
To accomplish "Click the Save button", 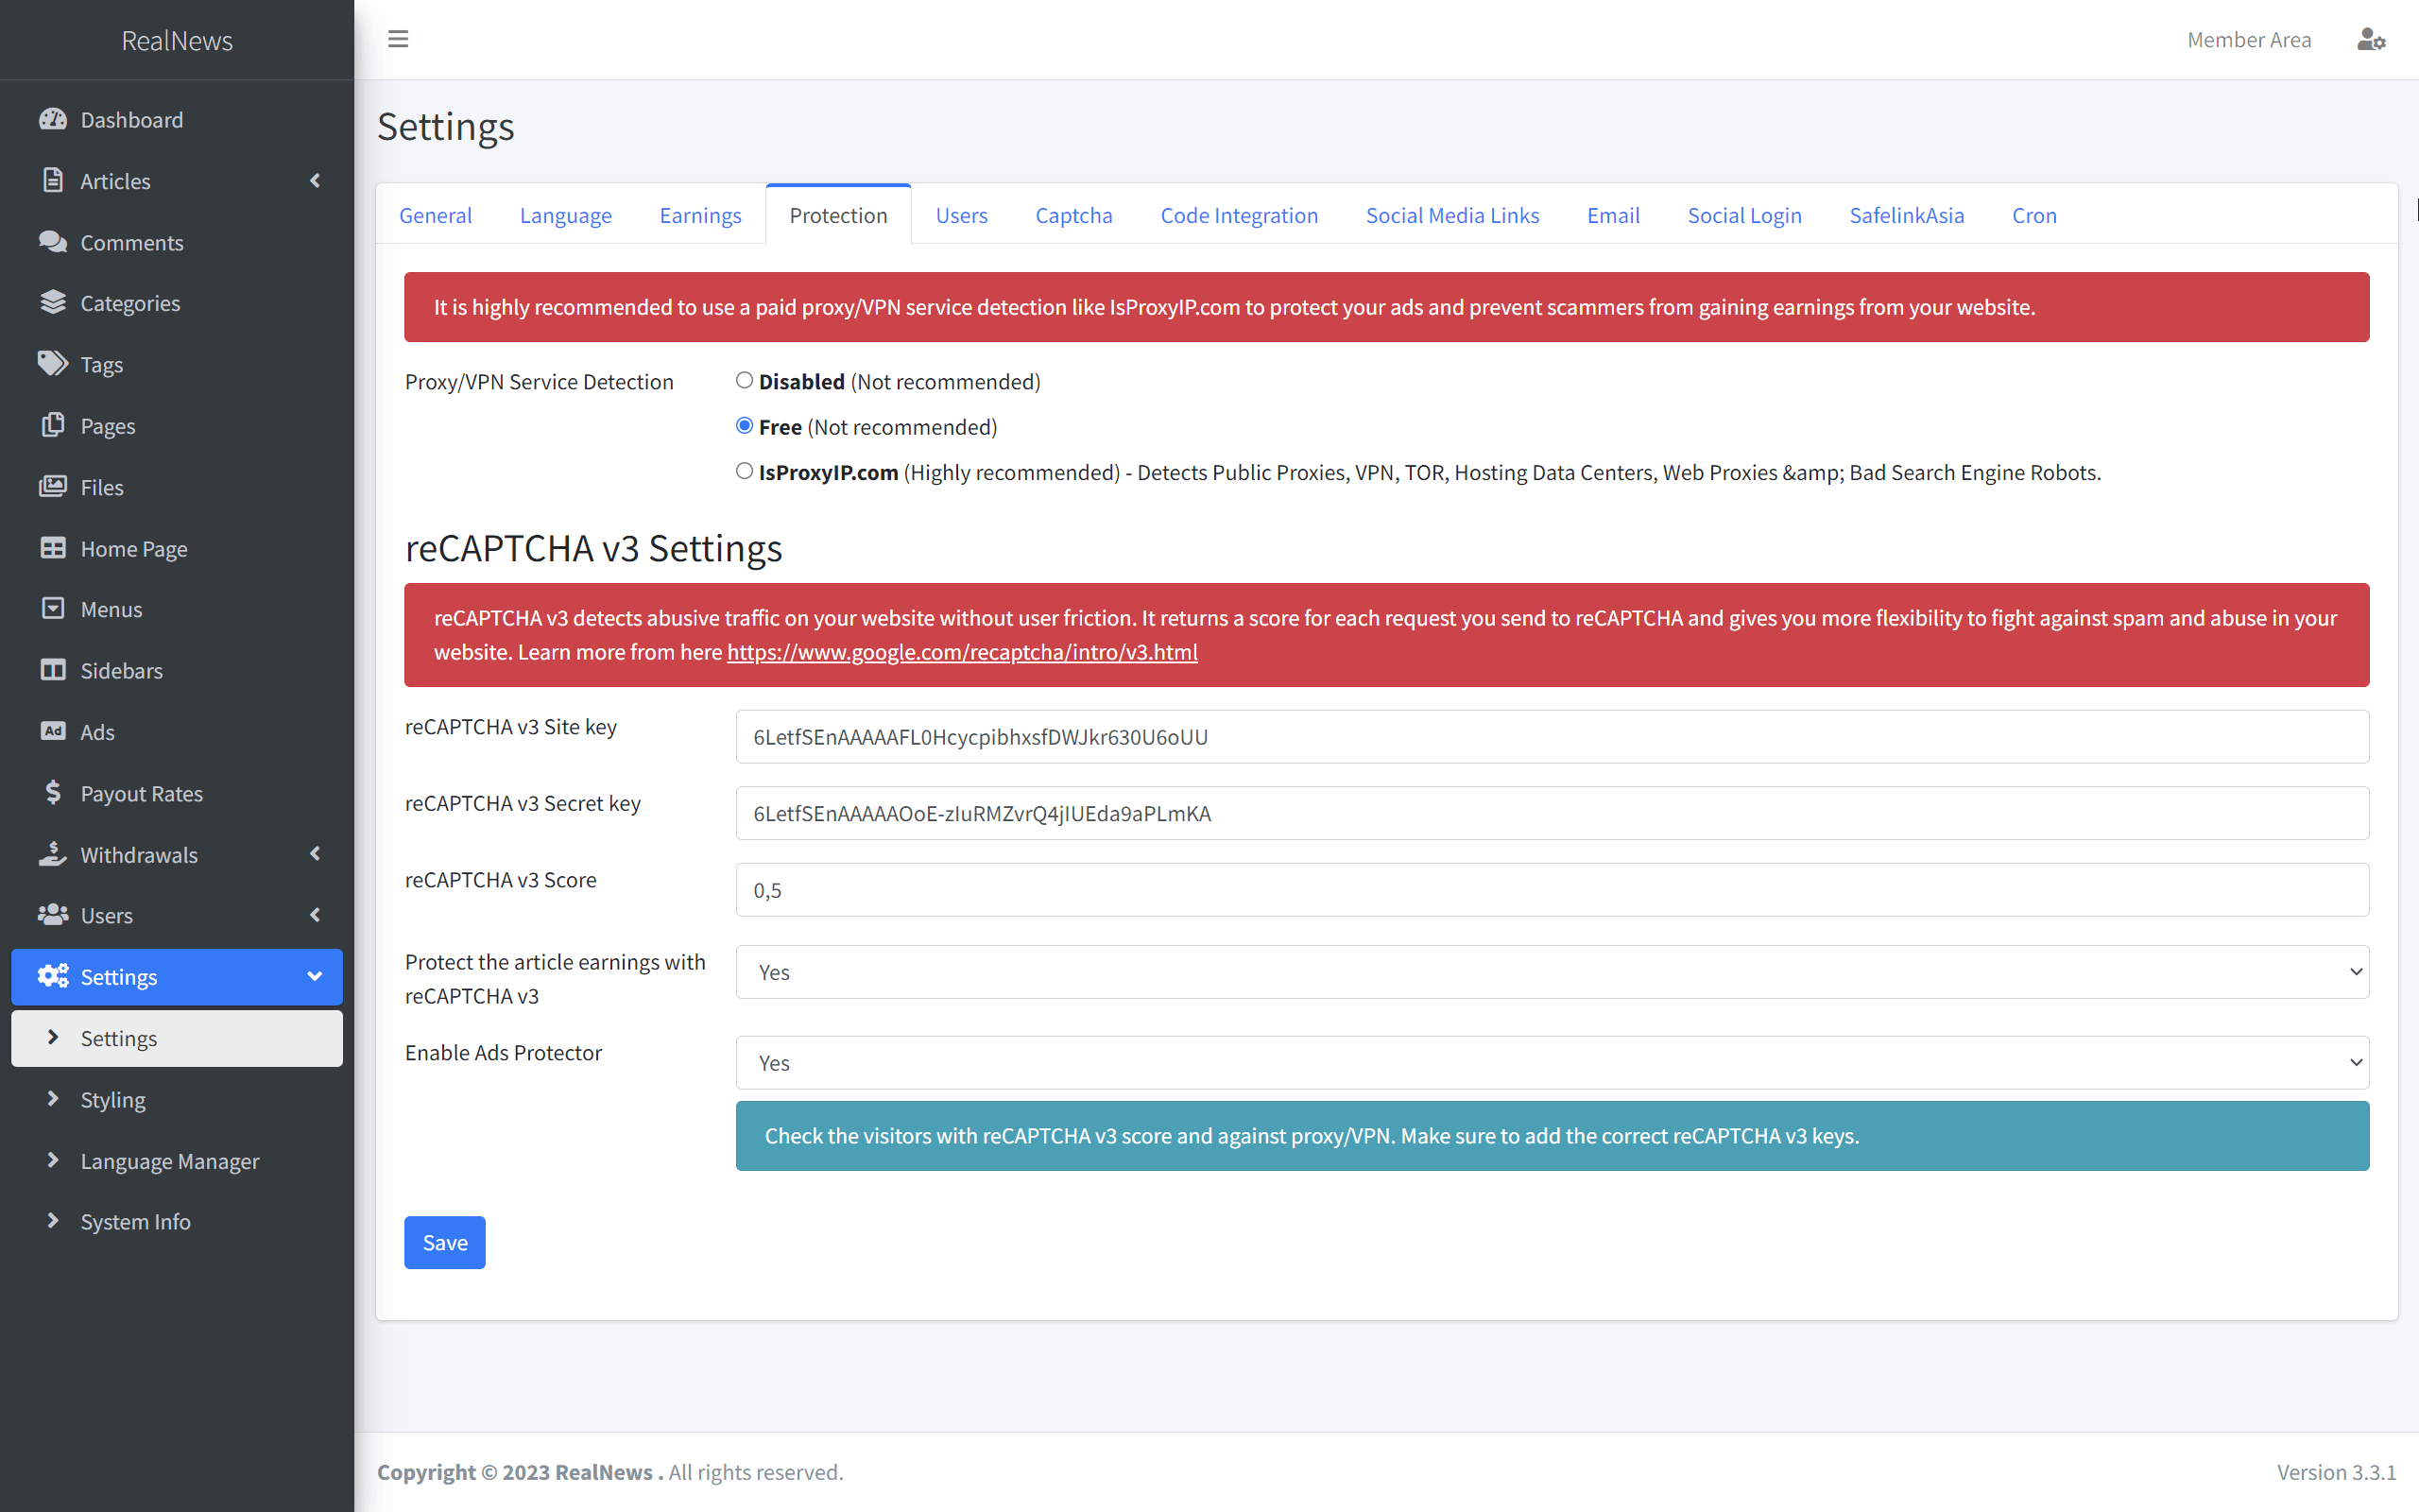I will pyautogui.click(x=444, y=1242).
